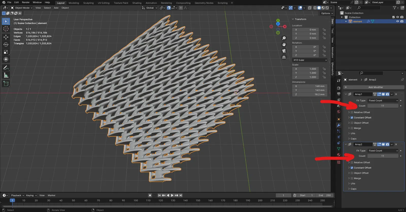
Task: Enable Relative Offset in Array2 modifier
Action: point(352,163)
